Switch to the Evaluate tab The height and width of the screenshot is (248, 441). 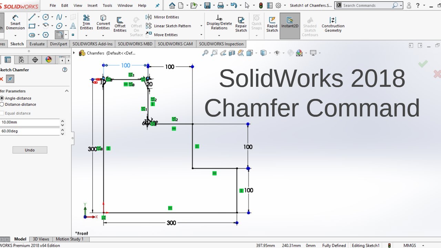(37, 44)
